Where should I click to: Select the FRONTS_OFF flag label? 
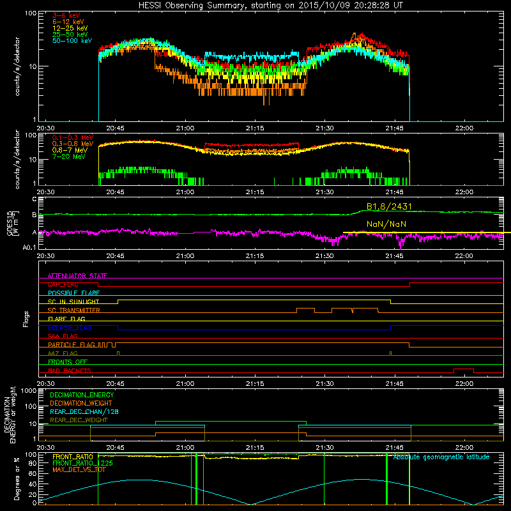pos(68,362)
